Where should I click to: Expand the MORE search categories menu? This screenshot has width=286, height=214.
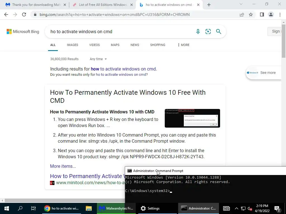[x=183, y=45]
